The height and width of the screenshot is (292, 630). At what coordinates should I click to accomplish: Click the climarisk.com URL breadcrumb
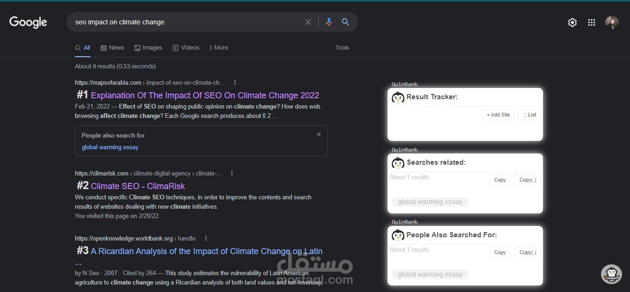[148, 173]
